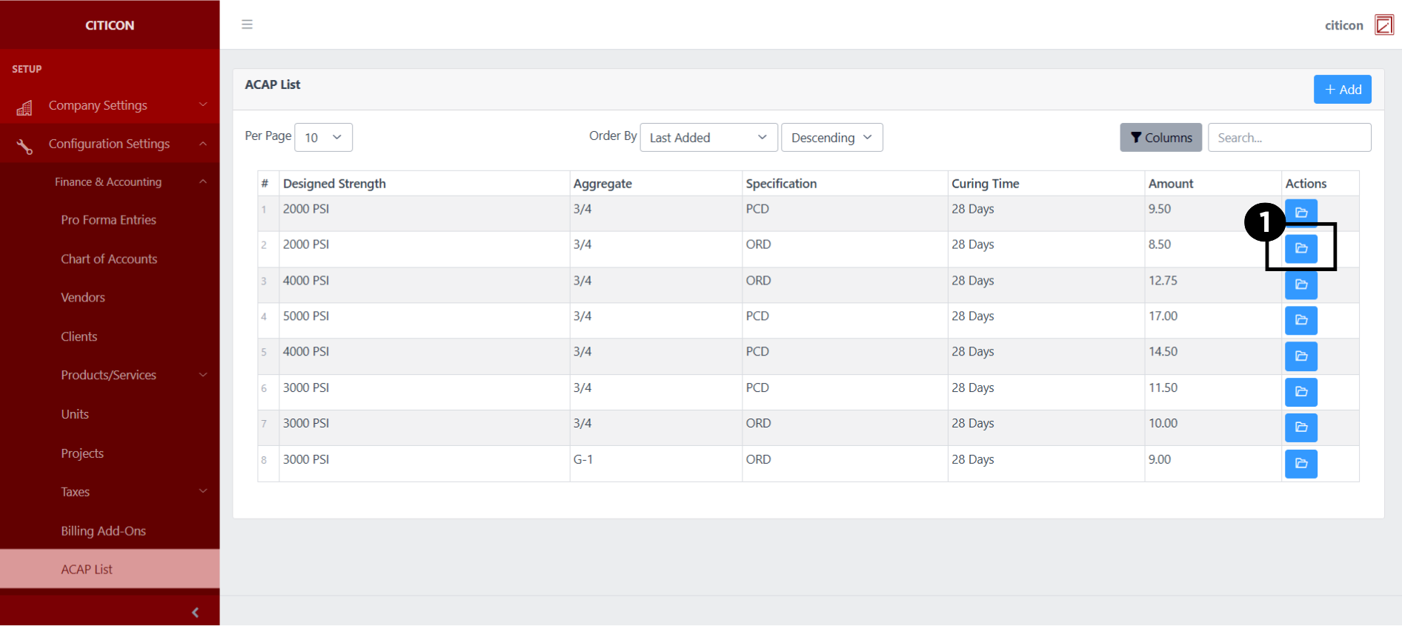Open folder action for row 1
Screen dimensions: 1402x626
[x=1300, y=212]
